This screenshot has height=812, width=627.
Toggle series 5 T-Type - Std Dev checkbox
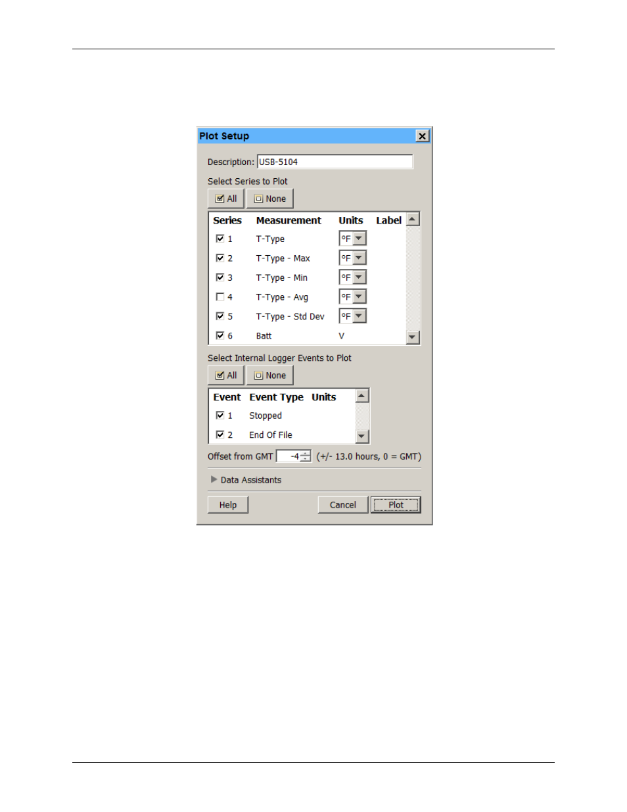pos(220,316)
